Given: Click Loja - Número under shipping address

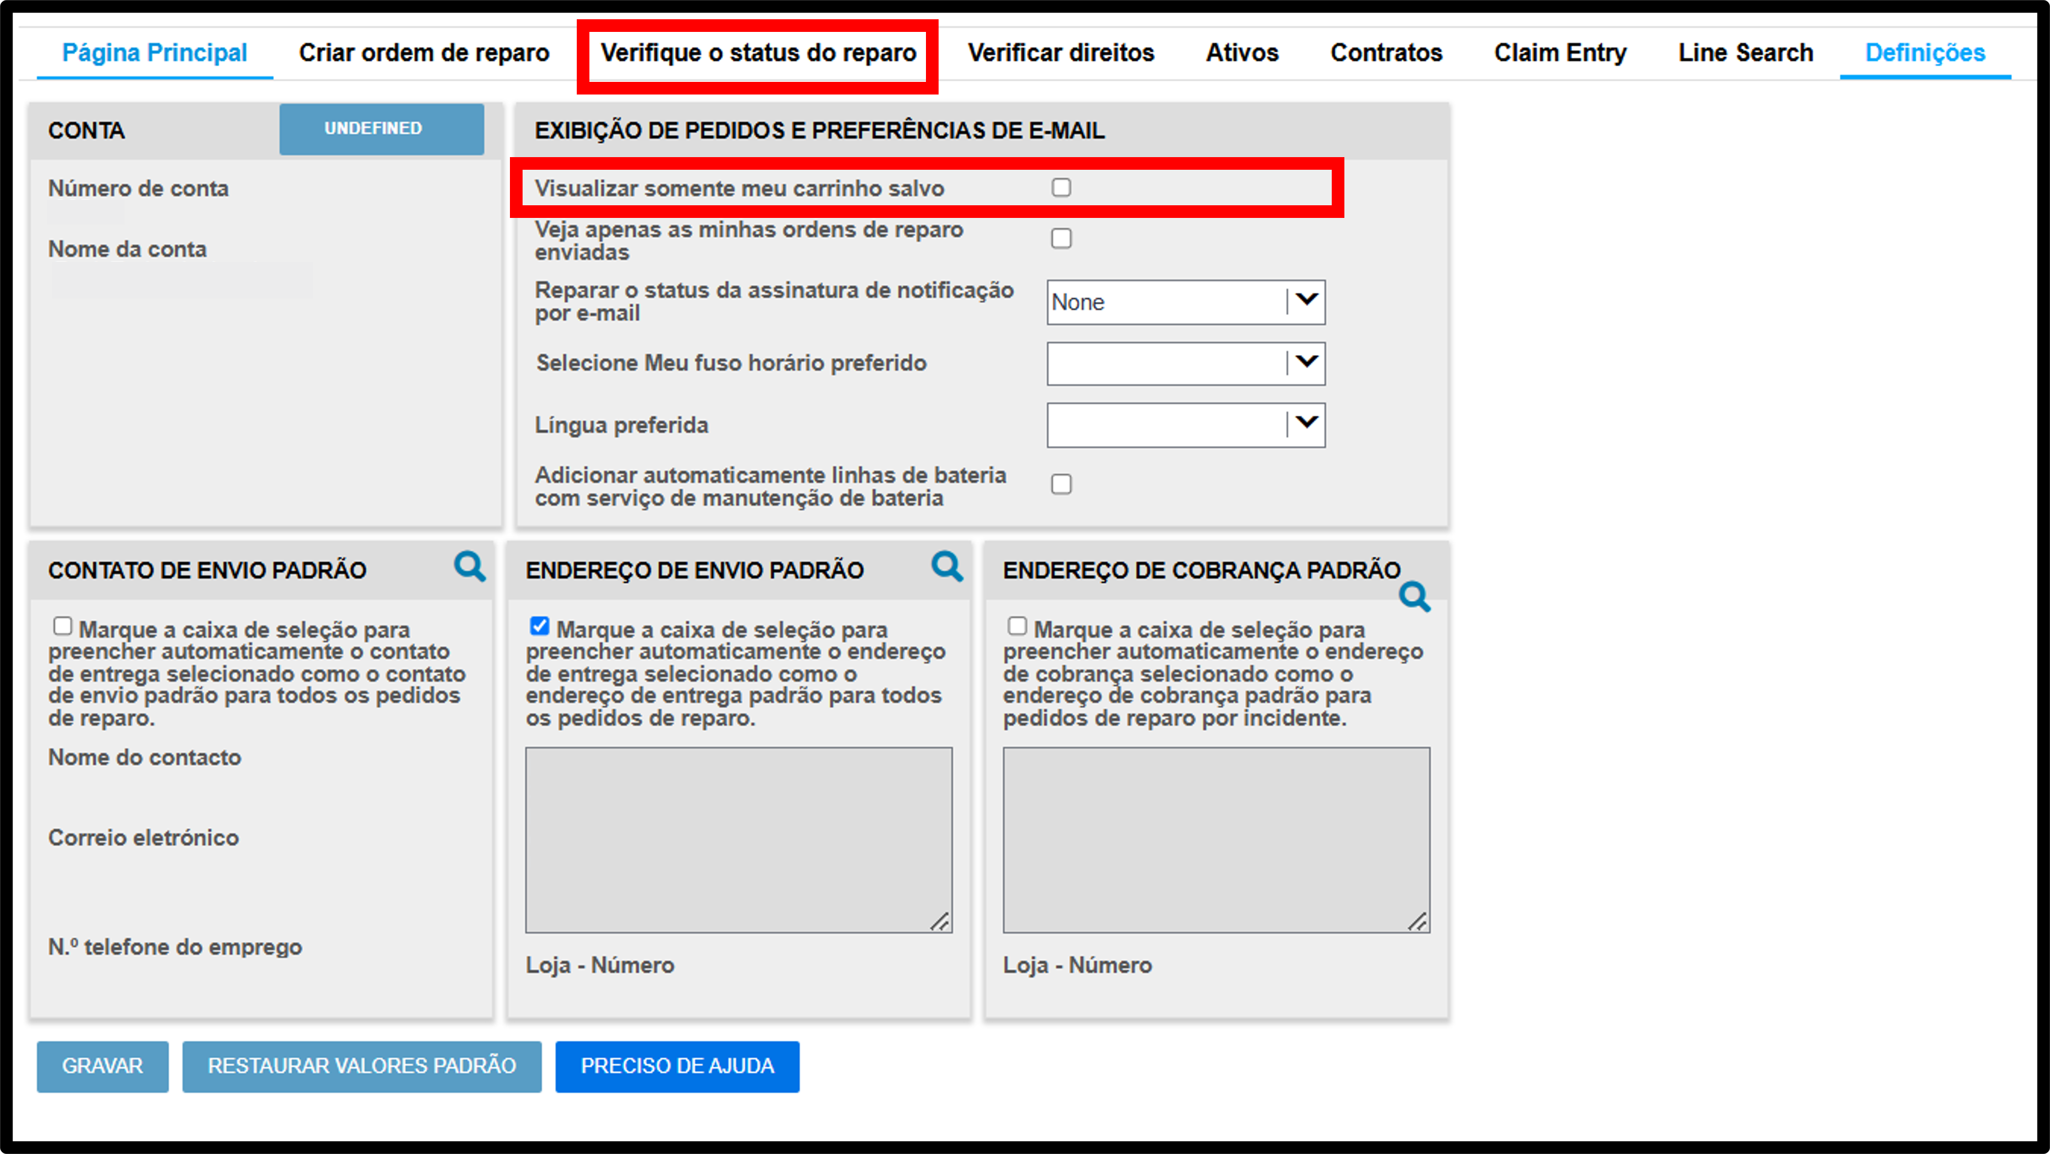Looking at the screenshot, I should [600, 966].
